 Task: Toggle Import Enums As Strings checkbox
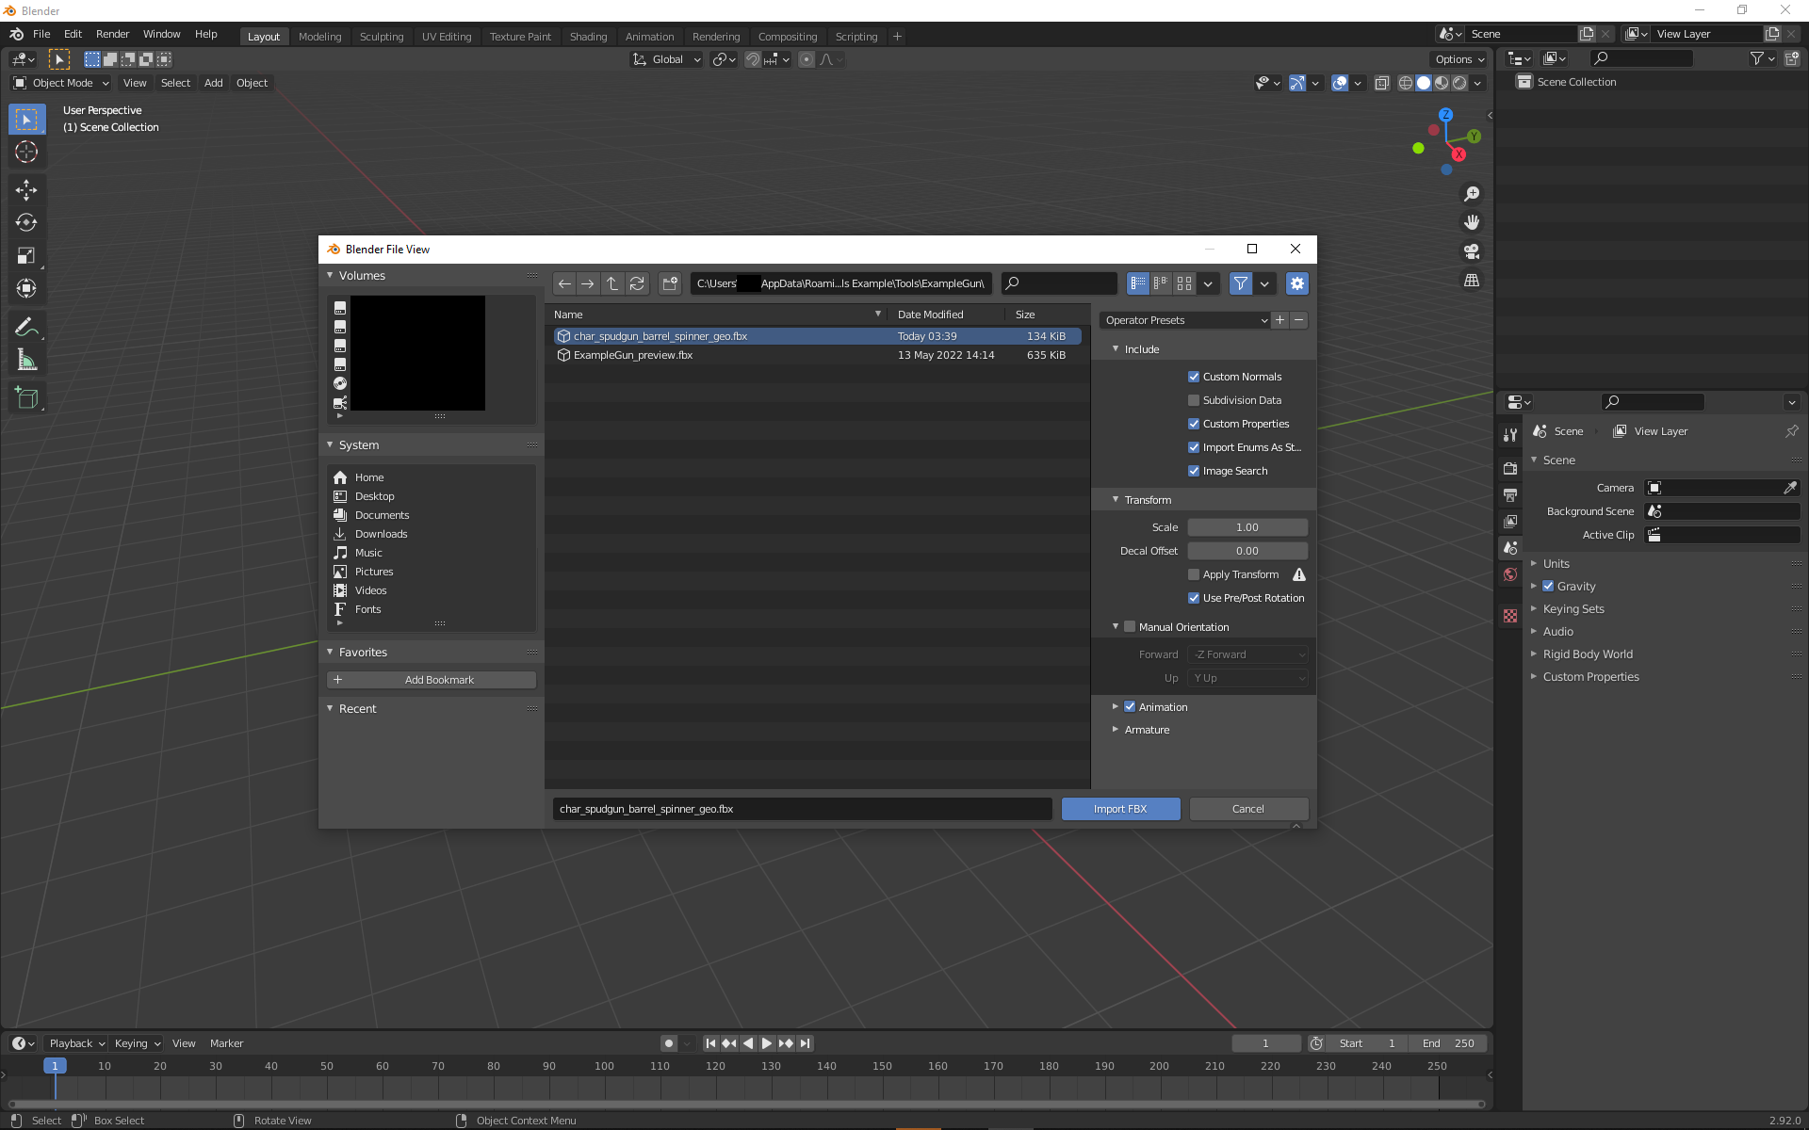[1194, 447]
